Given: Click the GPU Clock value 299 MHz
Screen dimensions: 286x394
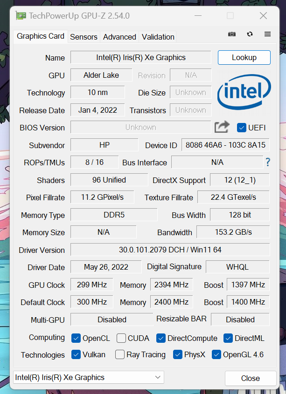Looking at the screenshot, I should click(x=91, y=285).
